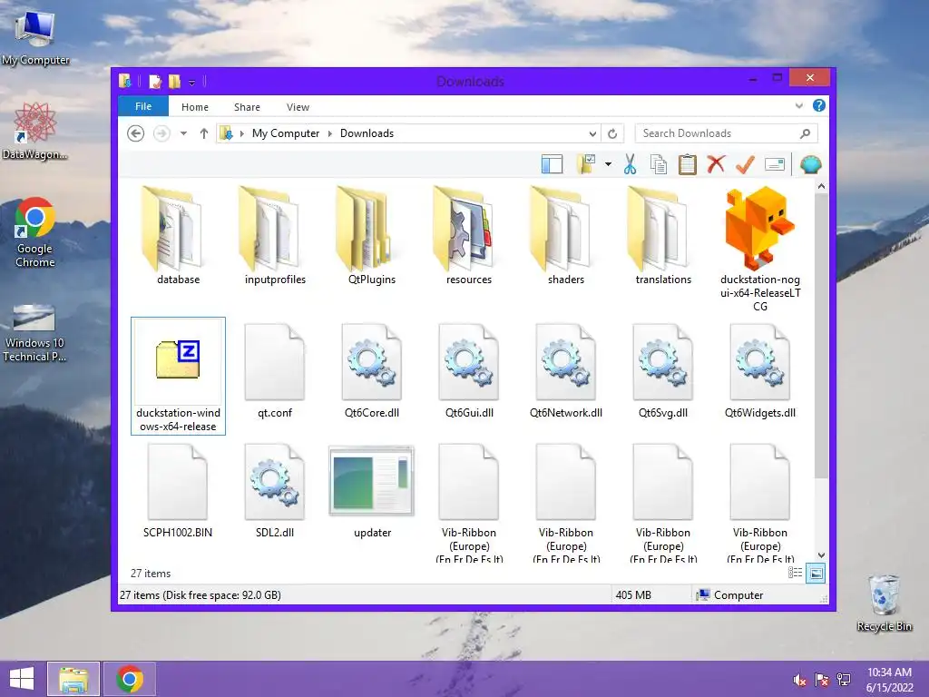Click the New folder quick access icon
The width and height of the screenshot is (929, 697).
point(174,81)
